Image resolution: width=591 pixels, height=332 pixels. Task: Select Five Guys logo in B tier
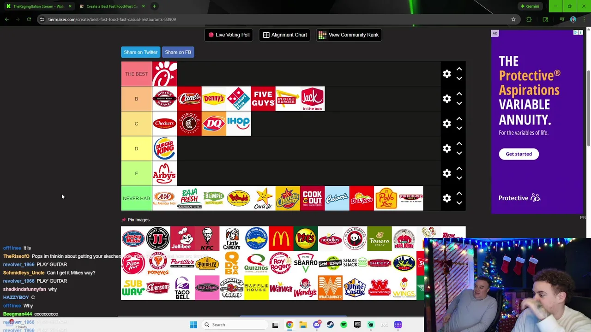263,99
